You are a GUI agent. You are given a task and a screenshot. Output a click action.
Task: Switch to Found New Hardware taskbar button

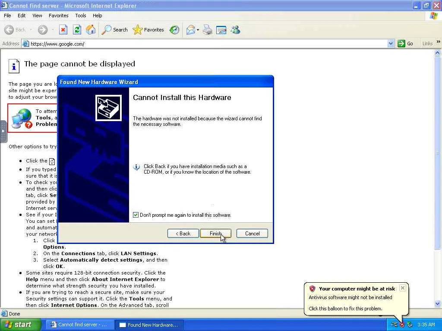[149, 325]
